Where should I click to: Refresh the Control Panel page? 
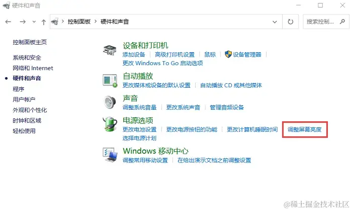291,22
